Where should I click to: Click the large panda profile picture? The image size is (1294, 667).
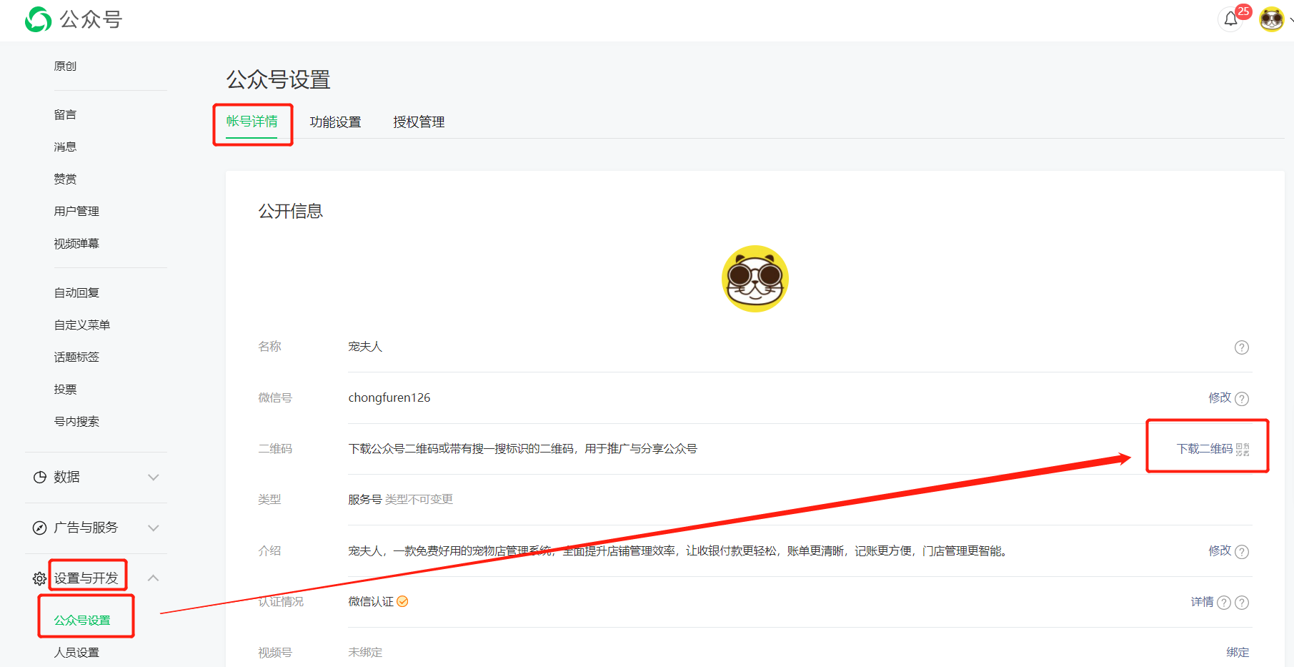(755, 279)
